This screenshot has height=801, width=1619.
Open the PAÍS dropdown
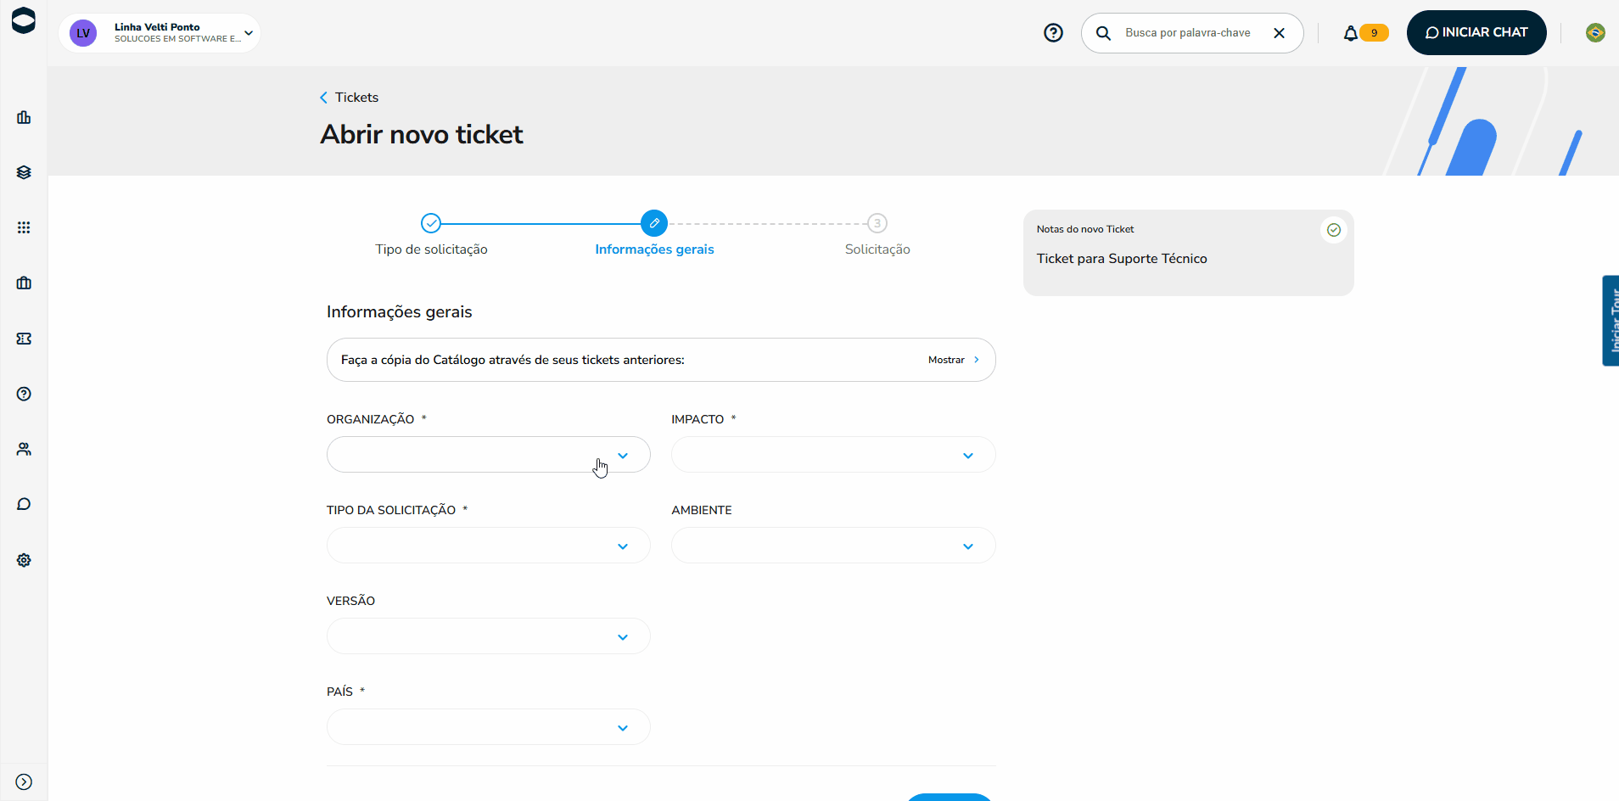(x=489, y=727)
